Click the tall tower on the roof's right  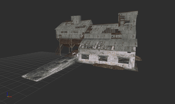tap(128, 19)
